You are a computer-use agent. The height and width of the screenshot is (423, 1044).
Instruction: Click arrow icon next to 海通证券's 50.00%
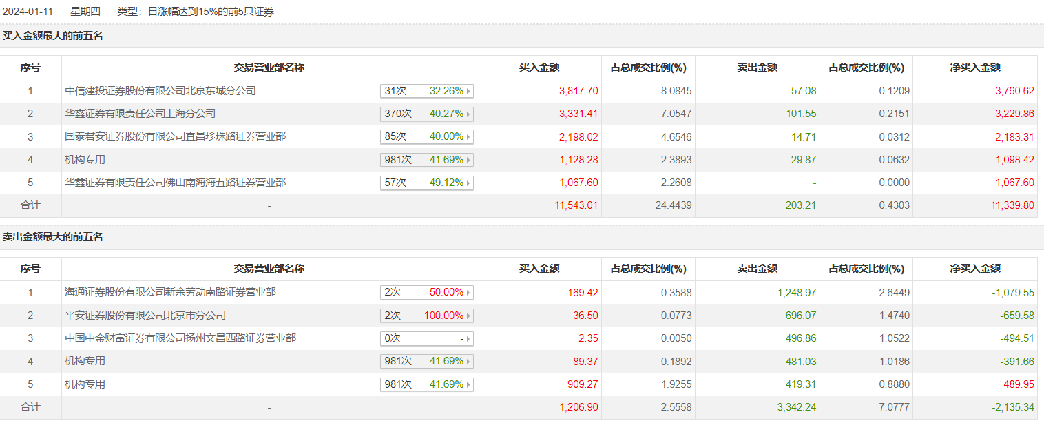tap(469, 293)
